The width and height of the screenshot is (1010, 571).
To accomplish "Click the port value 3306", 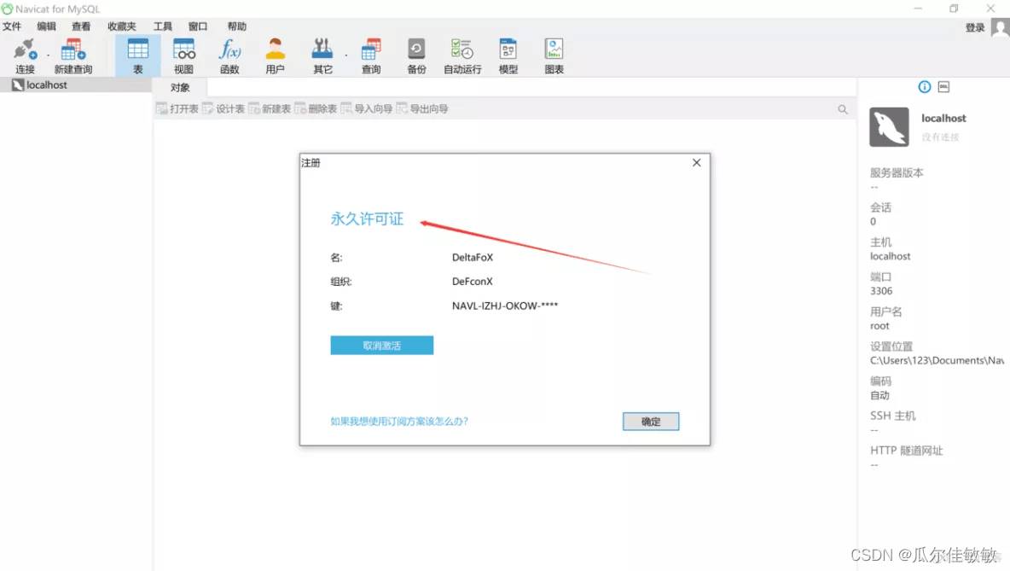I will [881, 291].
